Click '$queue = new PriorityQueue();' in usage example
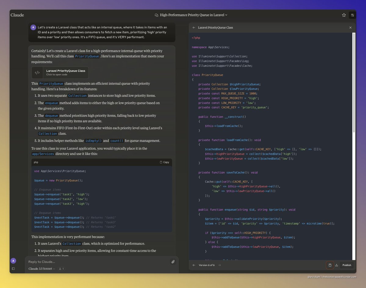Viewport: 366px width, 288px height. pyautogui.click(x=58, y=180)
